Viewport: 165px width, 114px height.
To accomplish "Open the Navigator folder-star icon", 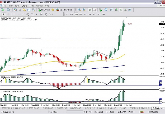I will [24, 10].
